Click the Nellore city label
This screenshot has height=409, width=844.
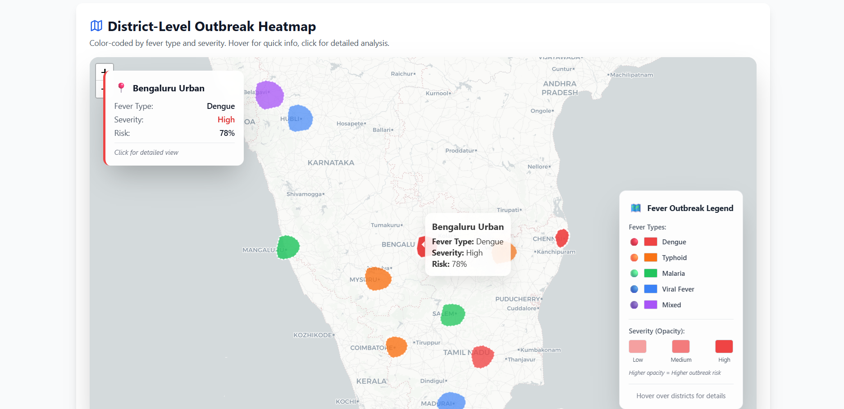coord(539,166)
